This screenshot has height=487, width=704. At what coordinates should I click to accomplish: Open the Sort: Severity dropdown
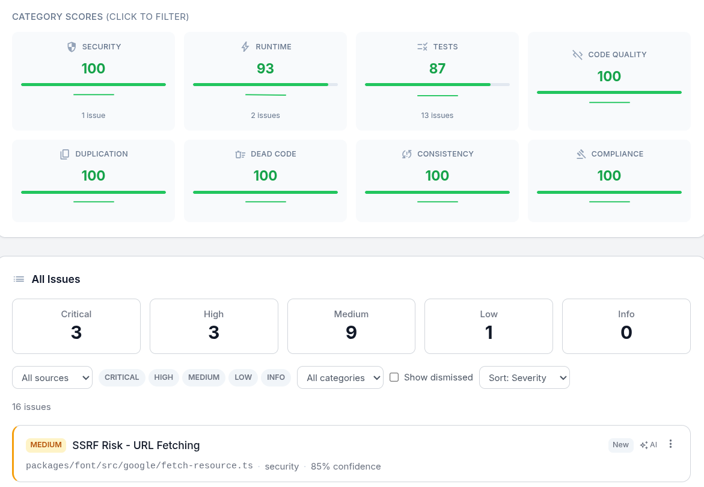pos(524,377)
